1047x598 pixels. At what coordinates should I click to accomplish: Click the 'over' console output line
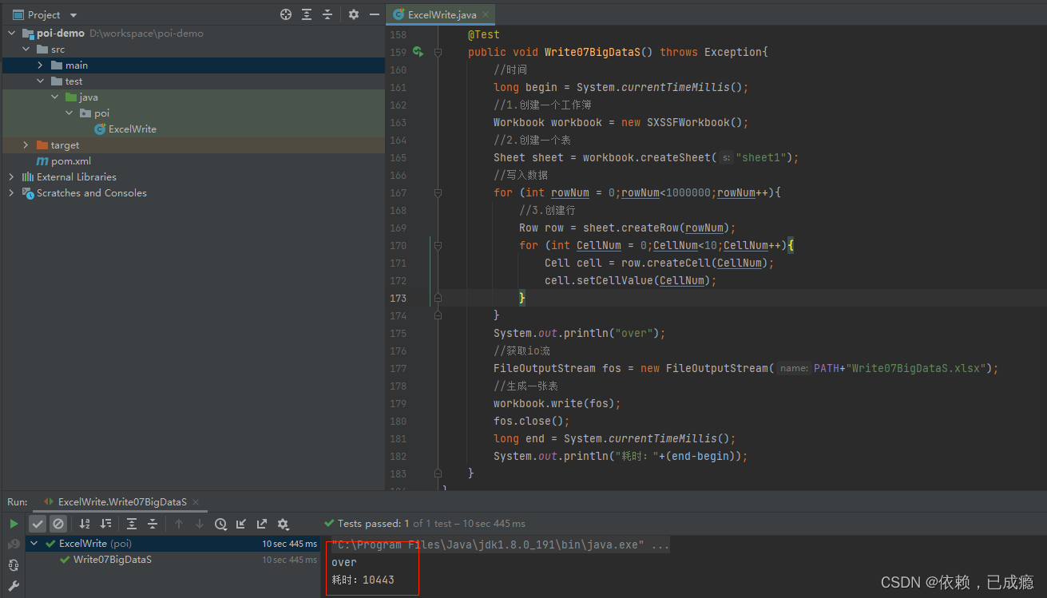344,563
